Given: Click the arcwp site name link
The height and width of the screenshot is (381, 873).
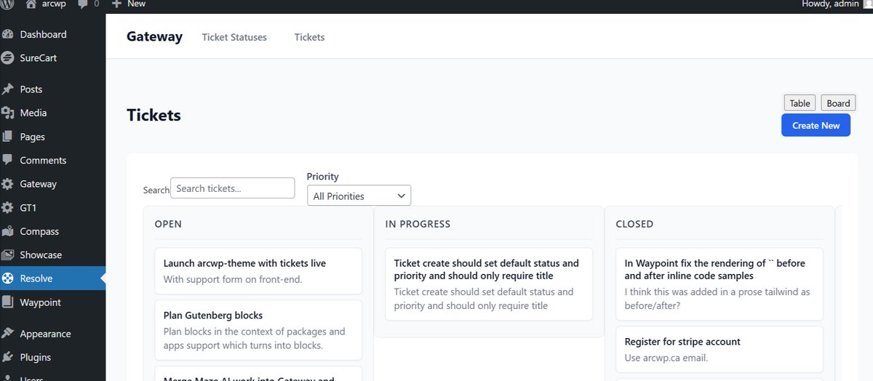Looking at the screenshot, I should click(x=53, y=4).
